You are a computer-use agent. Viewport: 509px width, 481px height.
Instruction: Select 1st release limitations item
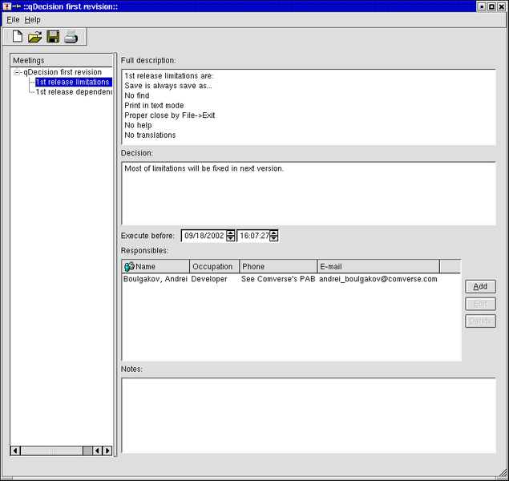(74, 82)
